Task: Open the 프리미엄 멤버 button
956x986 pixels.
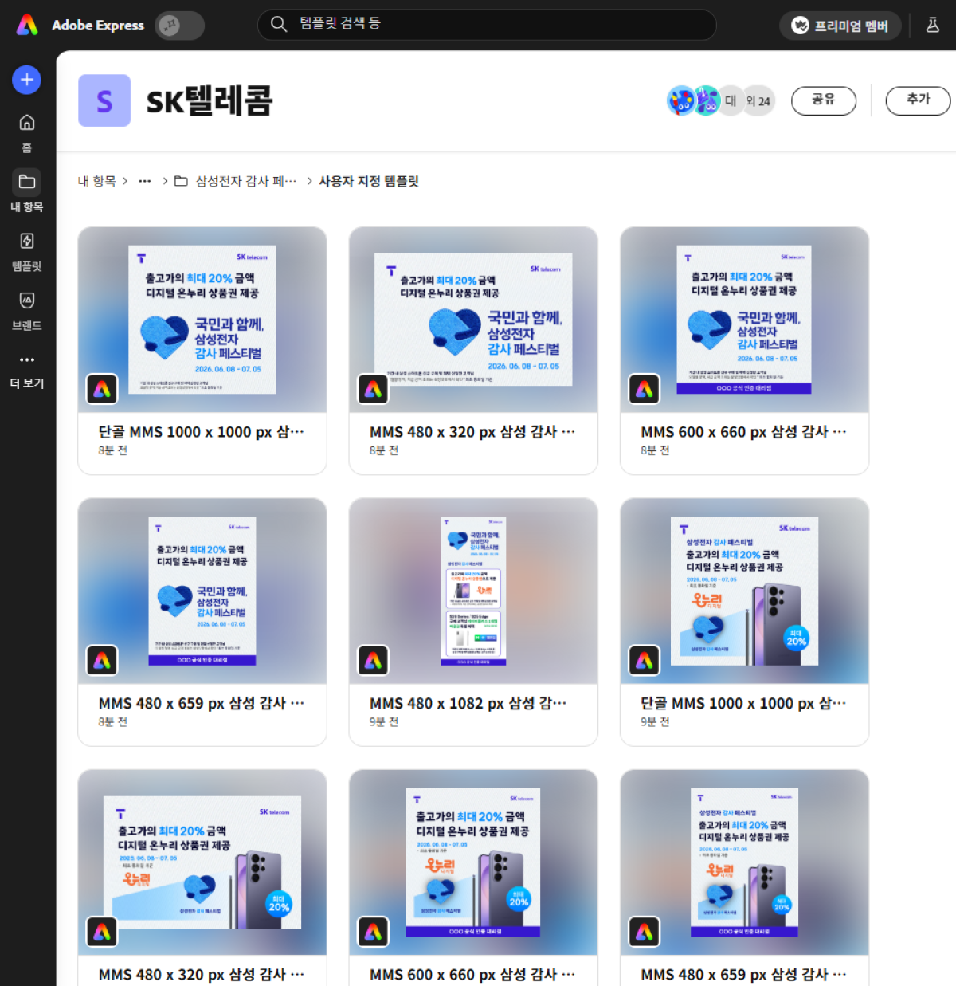Action: click(840, 26)
